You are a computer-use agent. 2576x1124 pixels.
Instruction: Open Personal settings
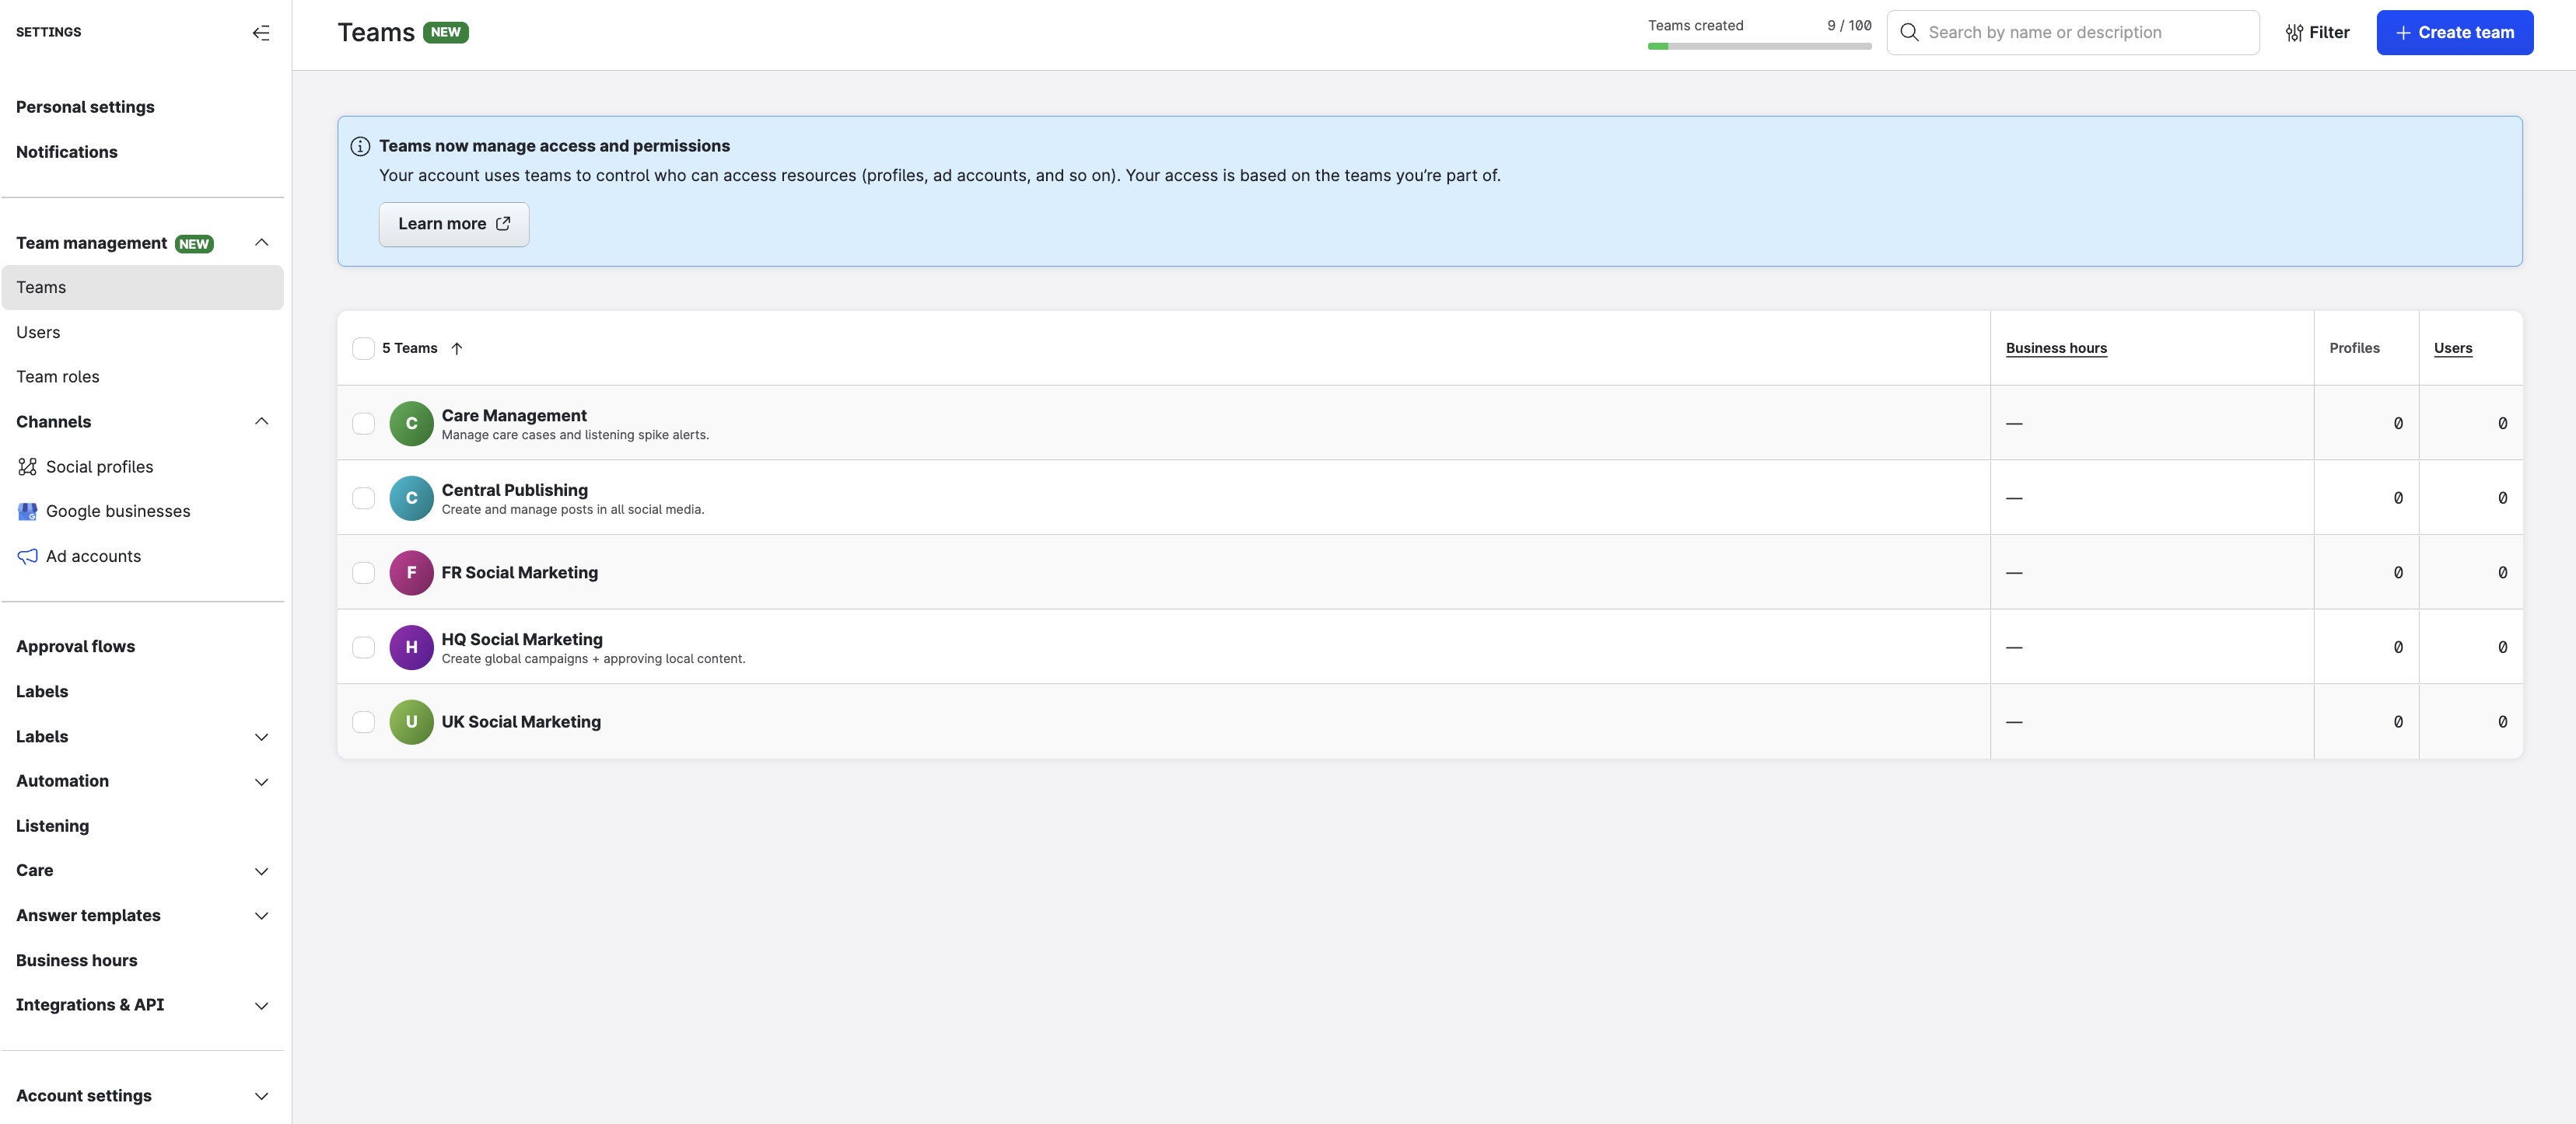85,107
